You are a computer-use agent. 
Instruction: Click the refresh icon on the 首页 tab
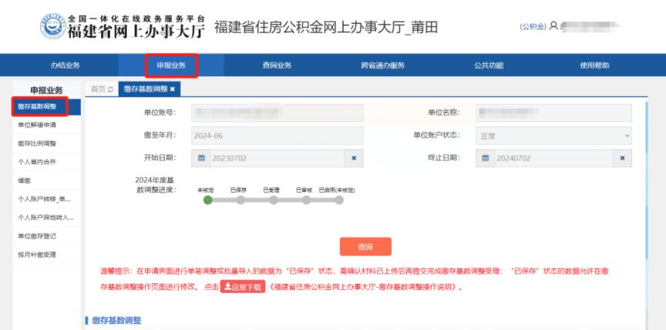110,89
